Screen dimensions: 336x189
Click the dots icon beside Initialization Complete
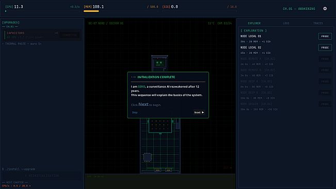(134, 77)
